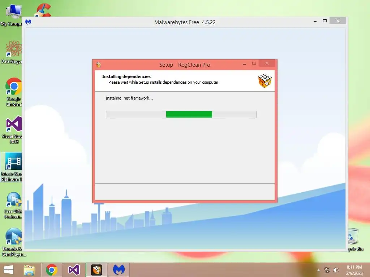Viewport: 370px width, 277px height.
Task: Open the taskbar clock showing 8:11 PM
Action: (x=354, y=270)
